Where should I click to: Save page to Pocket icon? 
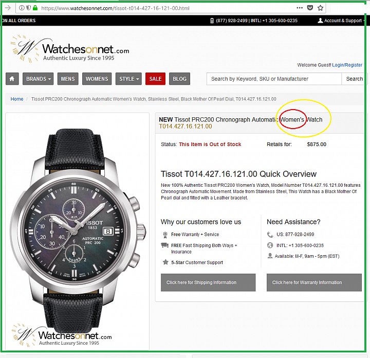pyautogui.click(x=310, y=8)
